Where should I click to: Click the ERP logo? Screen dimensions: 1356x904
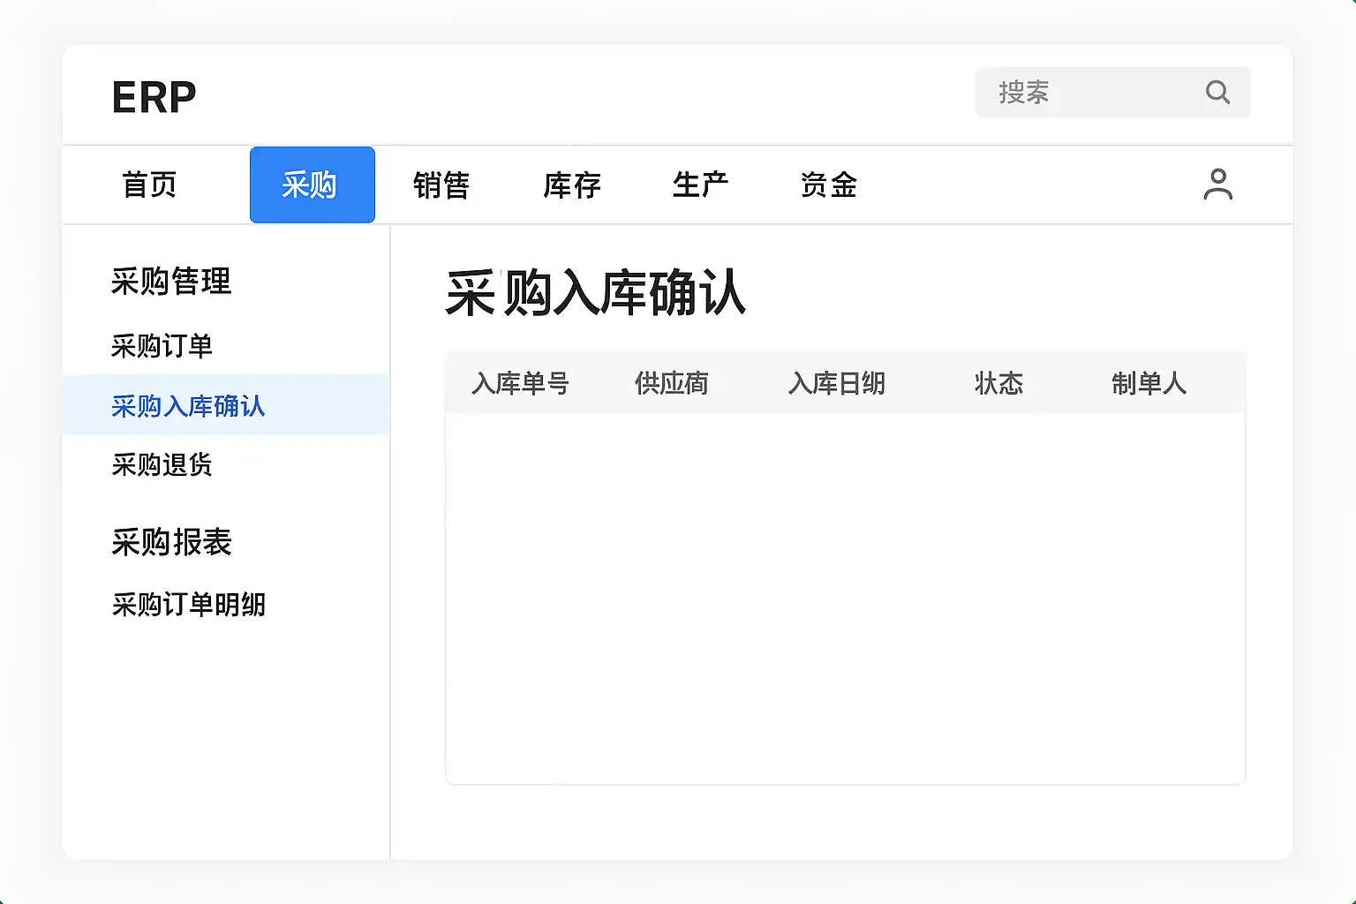(154, 97)
